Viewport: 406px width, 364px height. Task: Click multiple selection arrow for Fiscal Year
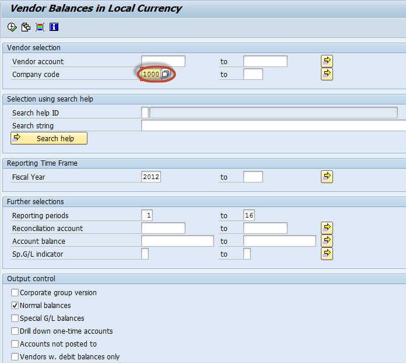point(327,176)
